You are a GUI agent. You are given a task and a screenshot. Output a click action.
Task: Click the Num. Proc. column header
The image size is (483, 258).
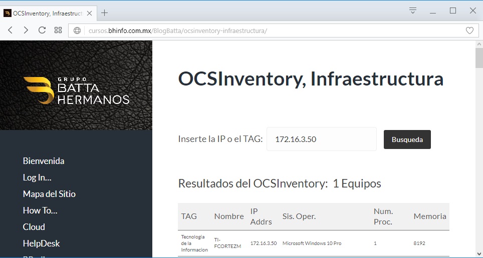383,216
